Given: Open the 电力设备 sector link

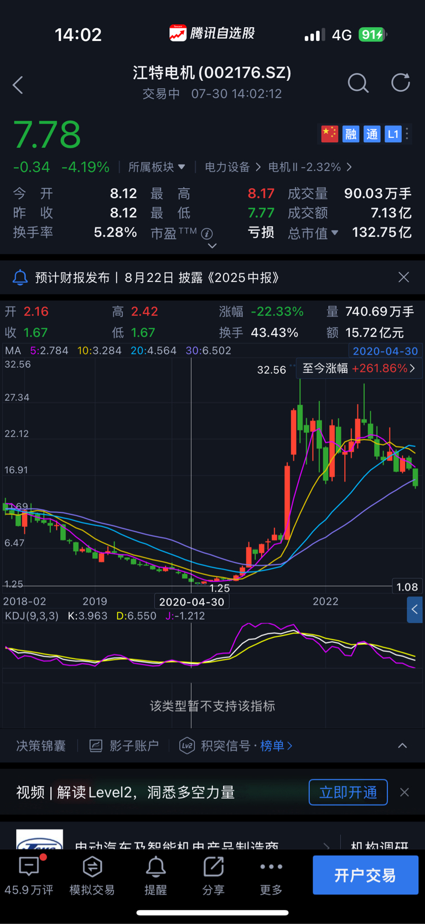Looking at the screenshot, I should [x=232, y=167].
